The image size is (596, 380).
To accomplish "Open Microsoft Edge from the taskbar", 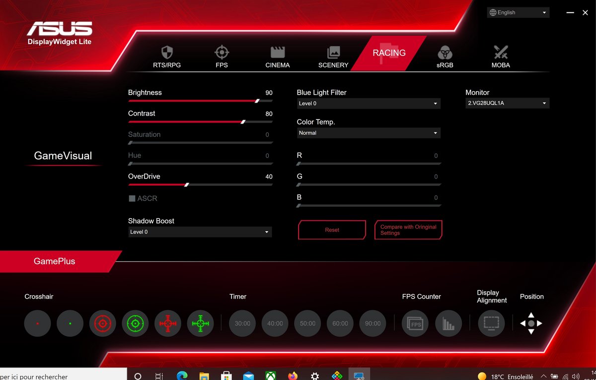I will pyautogui.click(x=182, y=376).
